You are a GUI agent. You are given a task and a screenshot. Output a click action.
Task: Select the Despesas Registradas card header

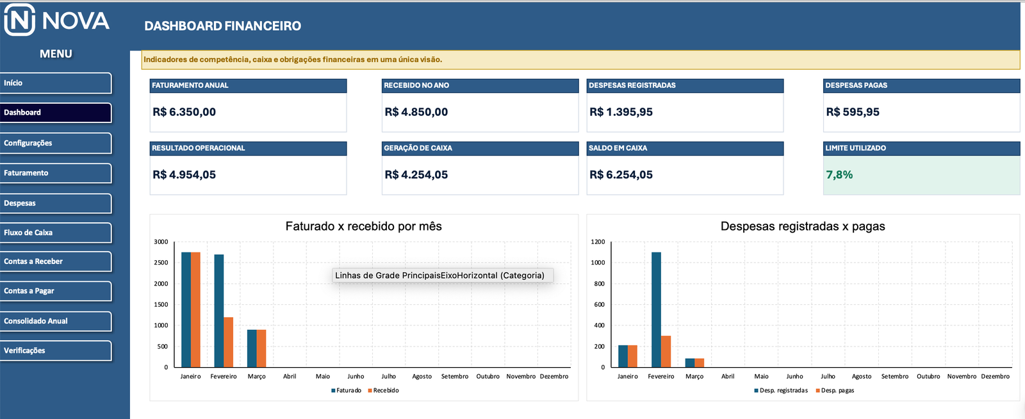tap(685, 86)
